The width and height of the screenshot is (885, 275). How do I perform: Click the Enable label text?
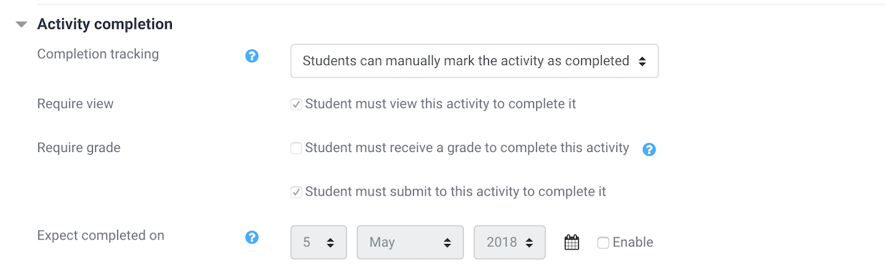[x=633, y=243]
